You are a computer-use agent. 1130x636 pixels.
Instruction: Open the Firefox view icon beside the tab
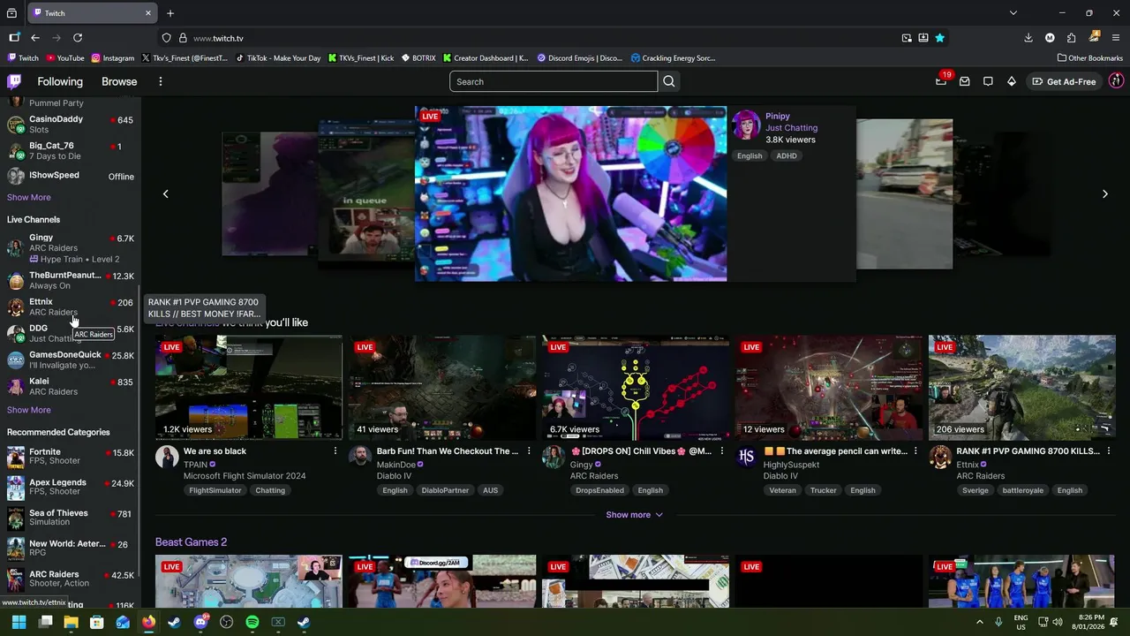click(x=11, y=13)
